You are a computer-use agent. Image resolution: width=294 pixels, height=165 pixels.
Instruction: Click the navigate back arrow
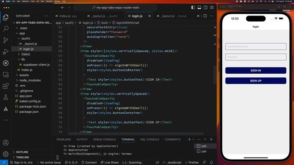point(62,7)
